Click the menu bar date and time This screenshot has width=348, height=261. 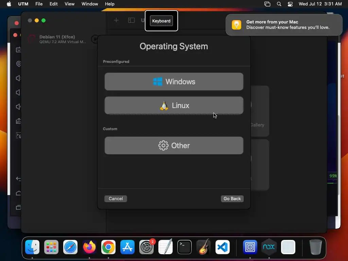320,4
